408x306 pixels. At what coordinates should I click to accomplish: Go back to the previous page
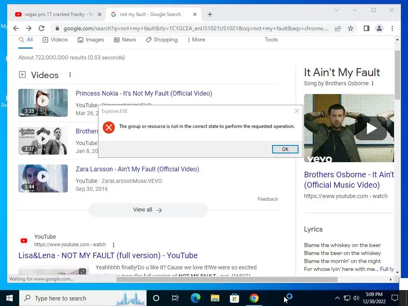point(16,28)
